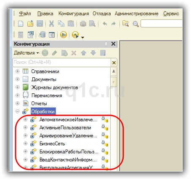Click the Delete object X icon

point(74,53)
